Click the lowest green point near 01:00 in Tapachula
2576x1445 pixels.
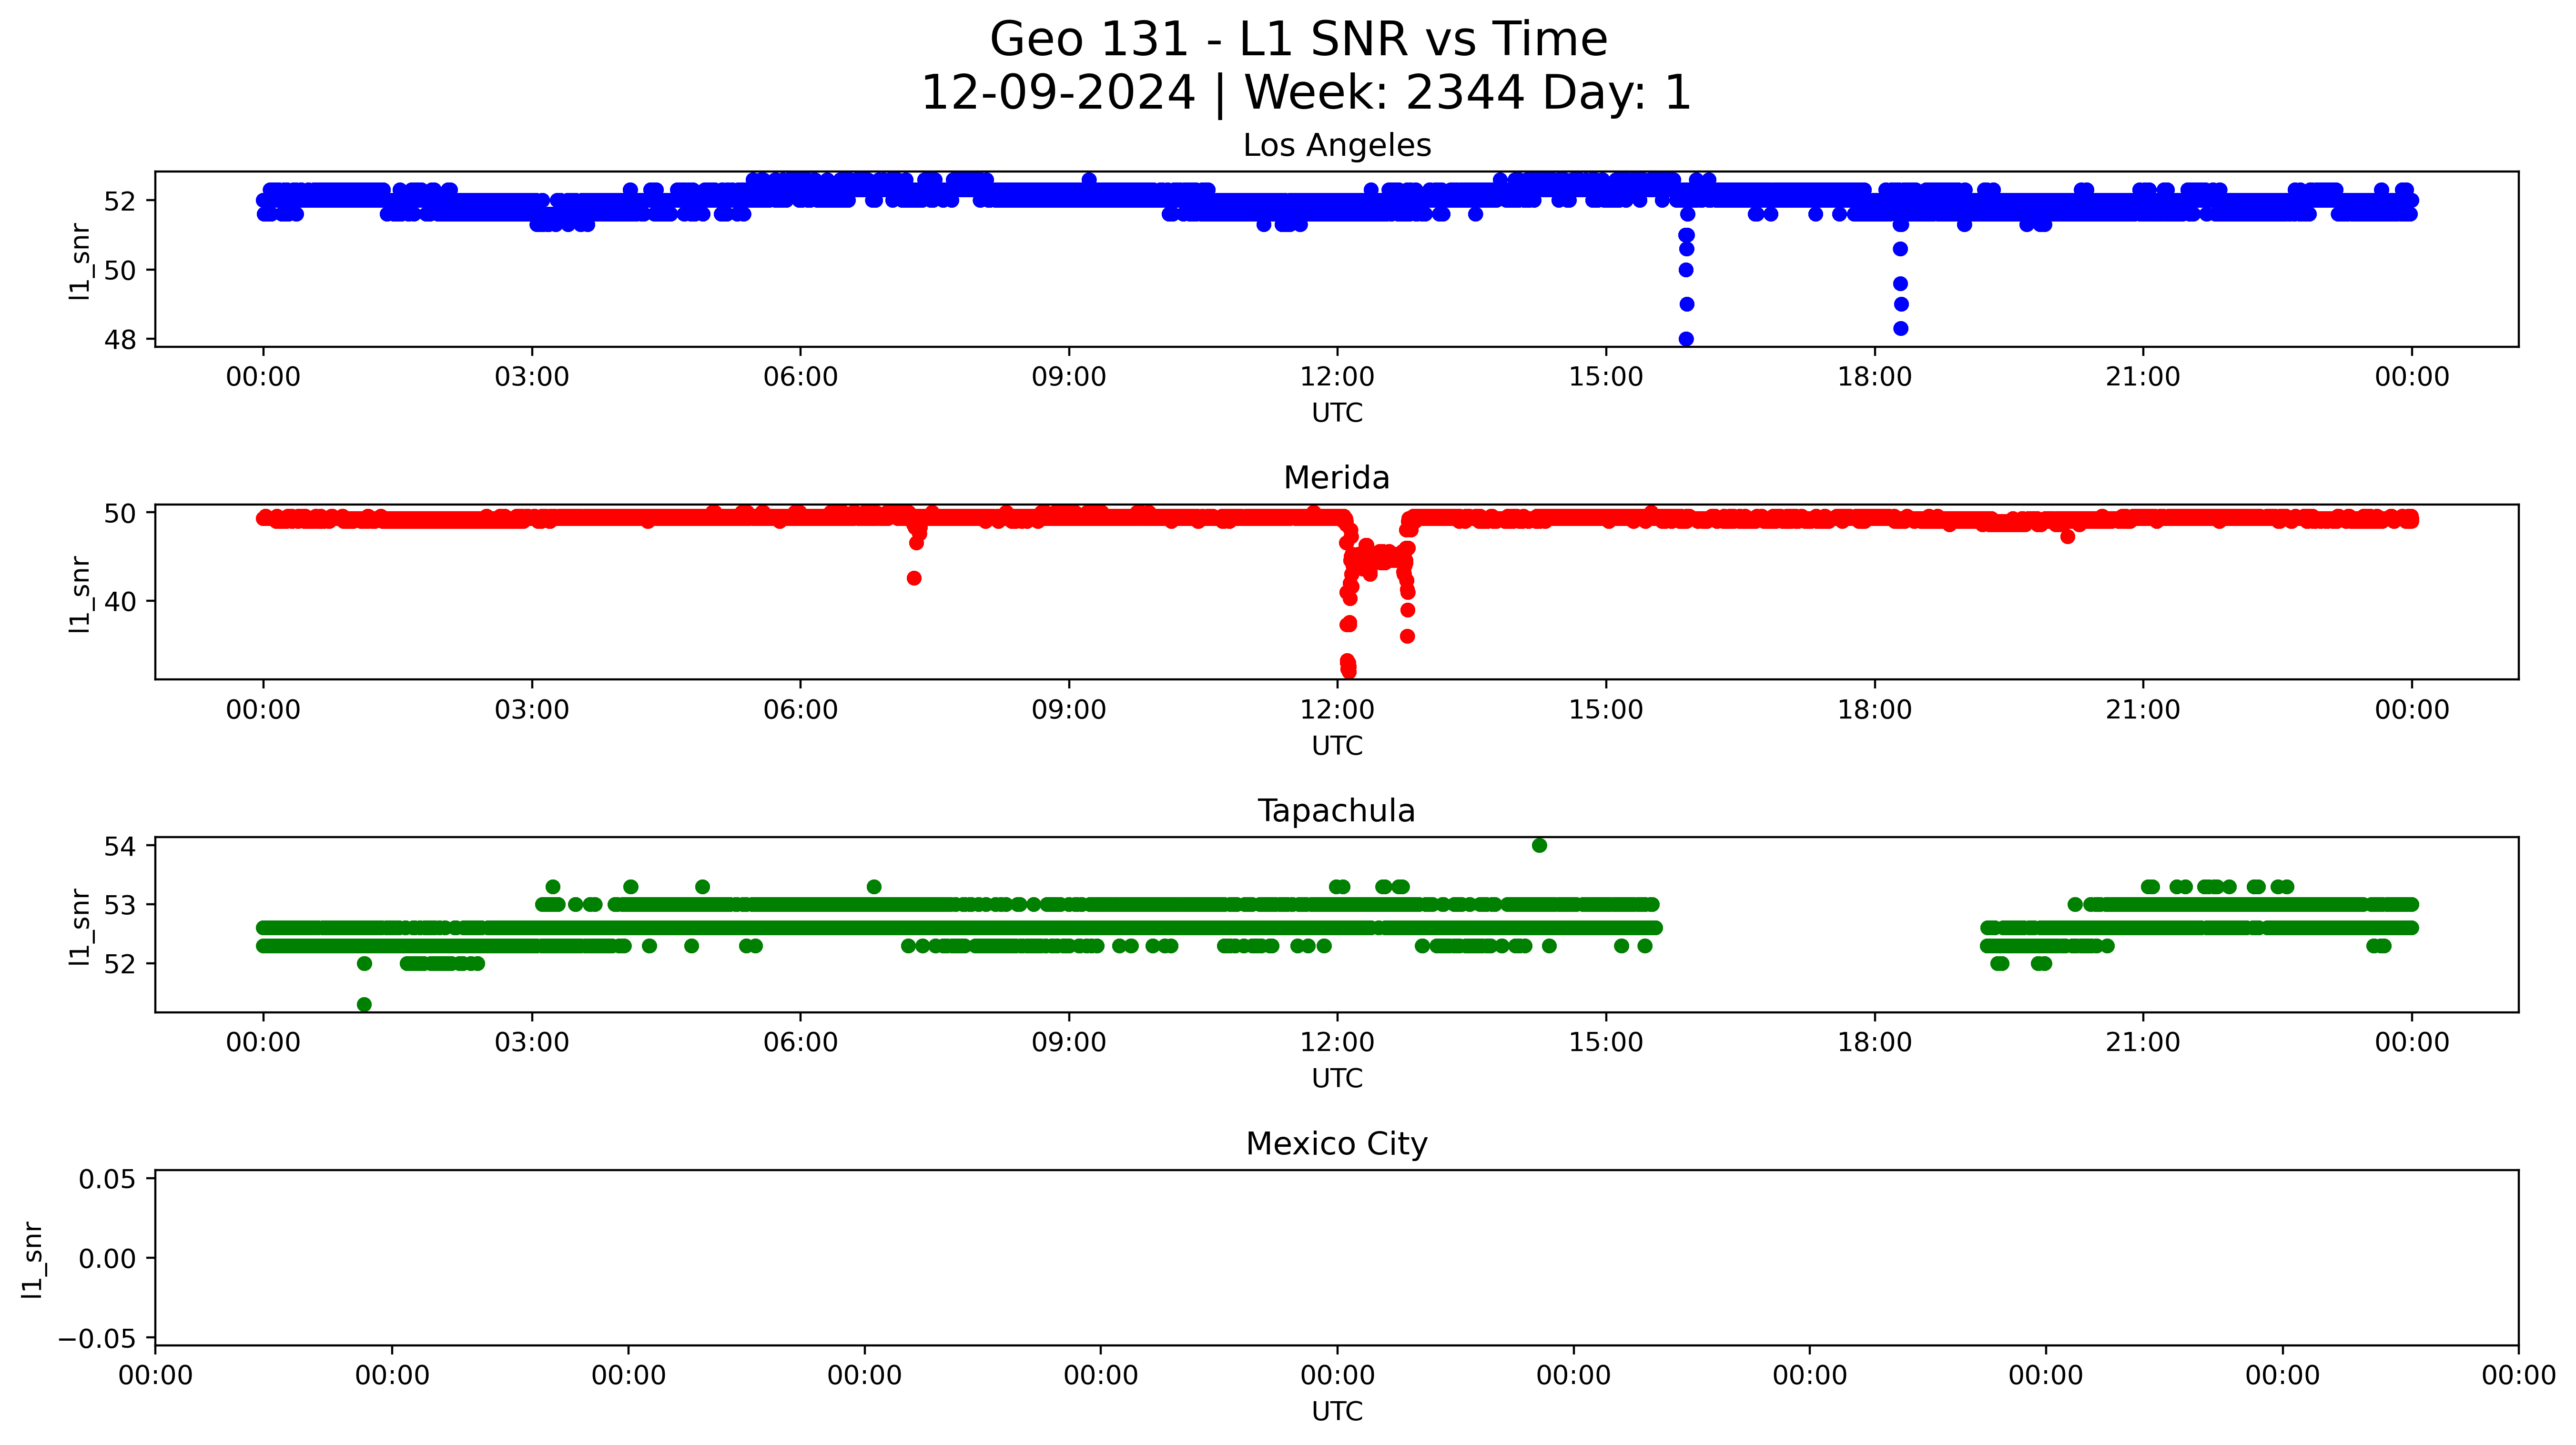point(364,1004)
